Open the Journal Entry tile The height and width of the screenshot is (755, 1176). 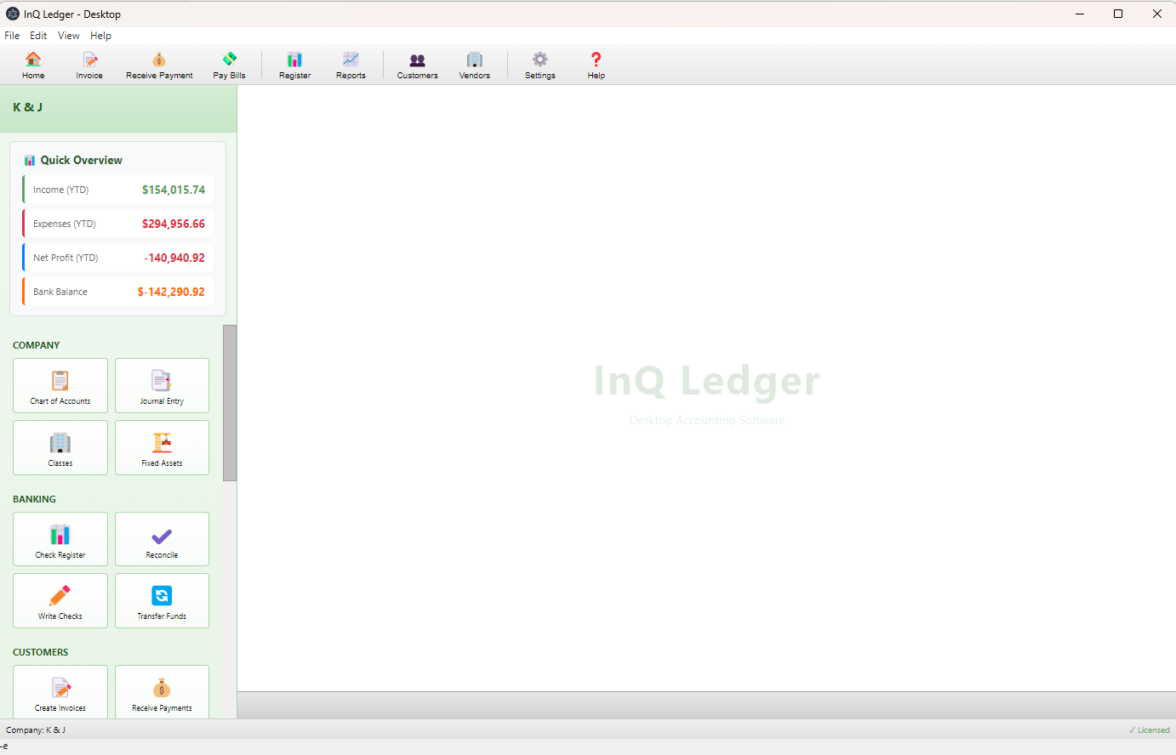click(162, 386)
